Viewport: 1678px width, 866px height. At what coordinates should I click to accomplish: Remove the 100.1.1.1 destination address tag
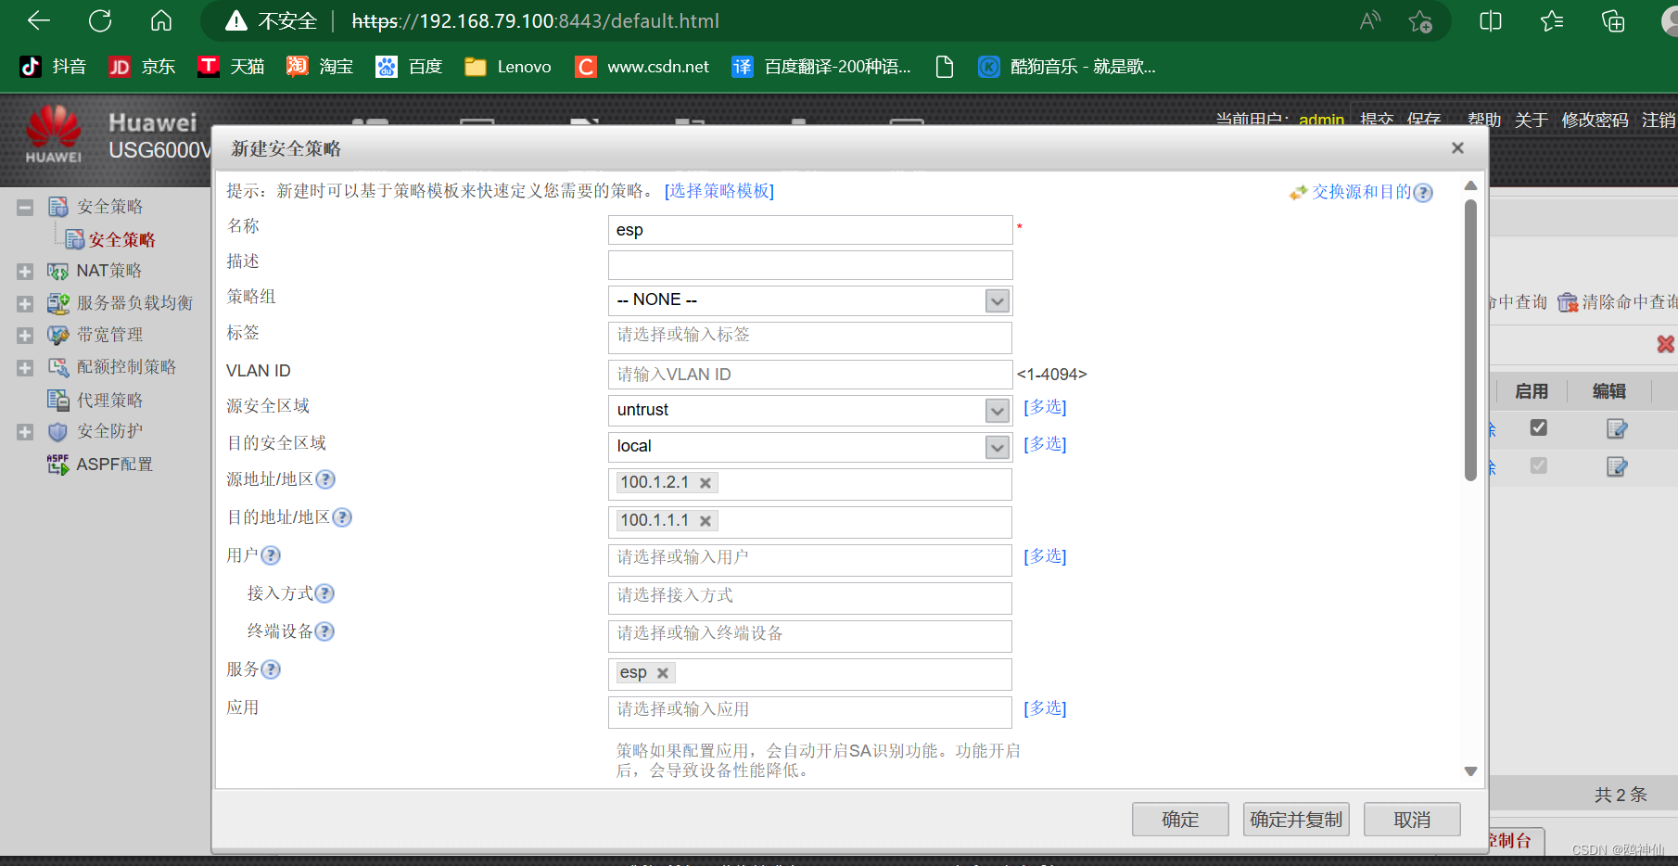click(706, 521)
